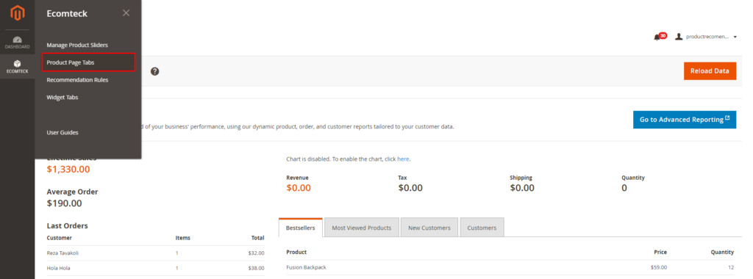Click the Revenue $0.00 amount
The height and width of the screenshot is (279, 753).
(x=299, y=188)
